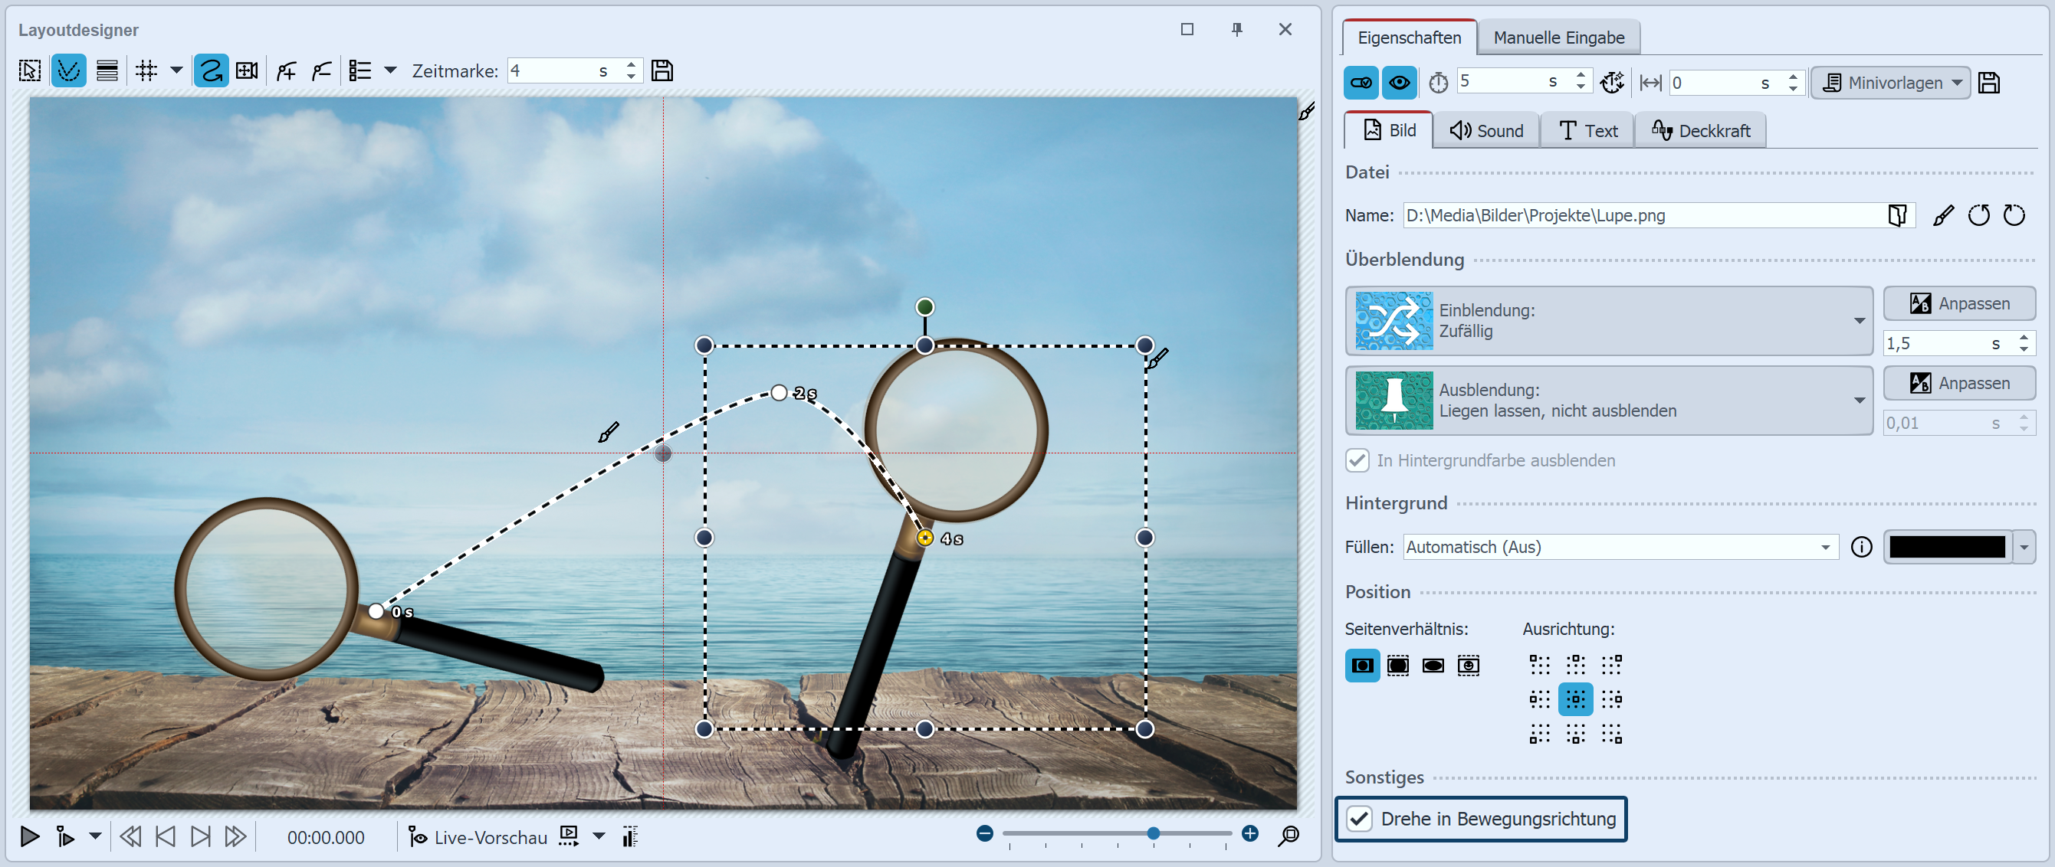Click info icon next to Füllen dropdown
Viewport: 2055px width, 867px height.
pyautogui.click(x=1861, y=547)
